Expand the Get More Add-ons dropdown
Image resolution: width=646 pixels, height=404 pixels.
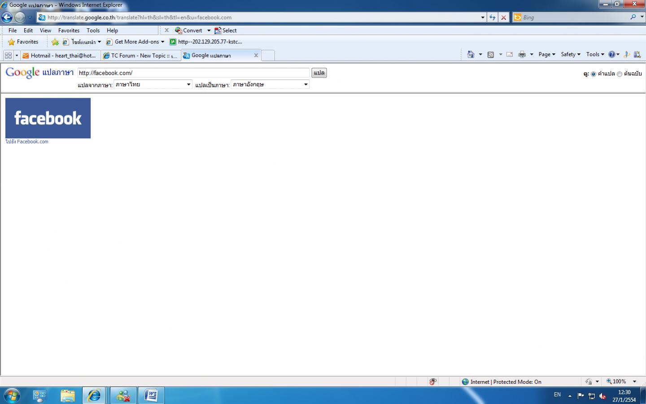pos(162,42)
